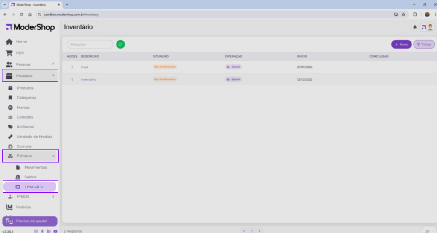This screenshot has width=437, height=233.
Task: Bookmark this page with star icon
Action: [403, 14]
